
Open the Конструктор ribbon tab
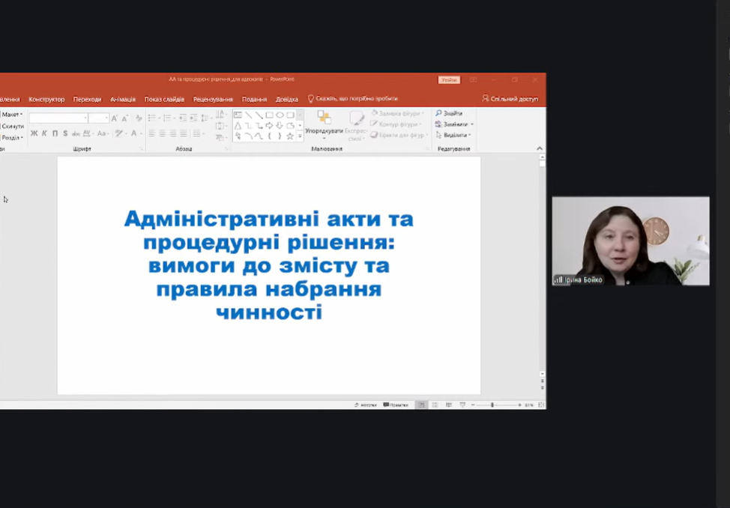coord(46,99)
